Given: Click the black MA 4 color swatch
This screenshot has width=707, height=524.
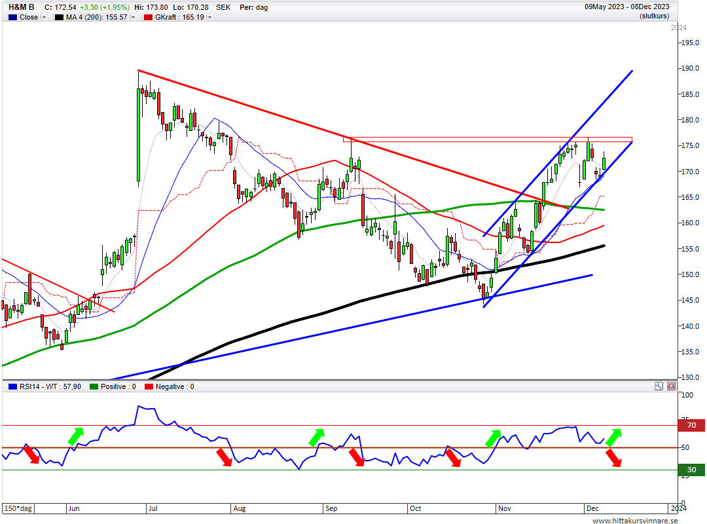Looking at the screenshot, I should [59, 17].
